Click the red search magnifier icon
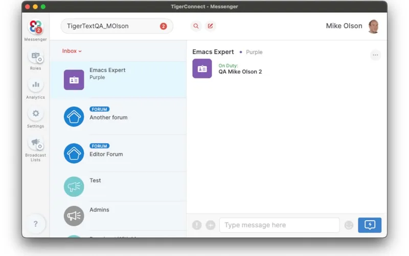The image size is (409, 256). [196, 26]
